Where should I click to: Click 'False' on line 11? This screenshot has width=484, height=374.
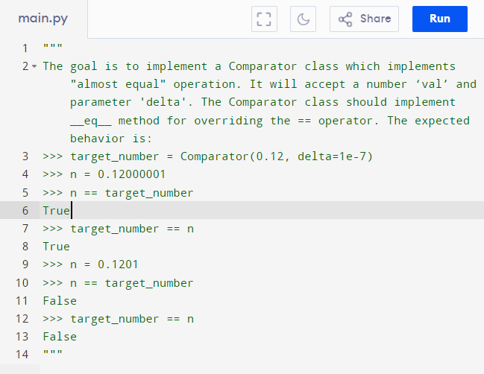pos(60,301)
